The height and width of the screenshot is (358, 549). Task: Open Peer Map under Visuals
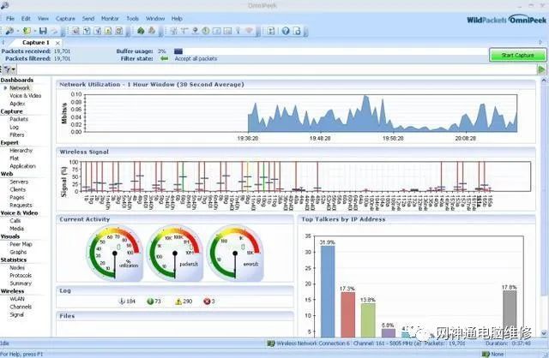pos(21,244)
